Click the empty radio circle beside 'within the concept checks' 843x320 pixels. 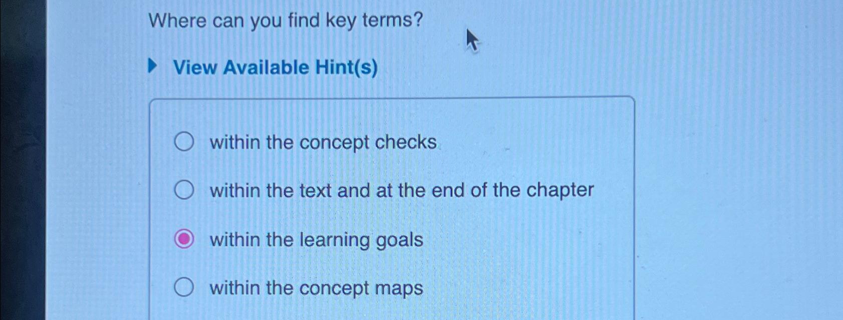pos(185,141)
